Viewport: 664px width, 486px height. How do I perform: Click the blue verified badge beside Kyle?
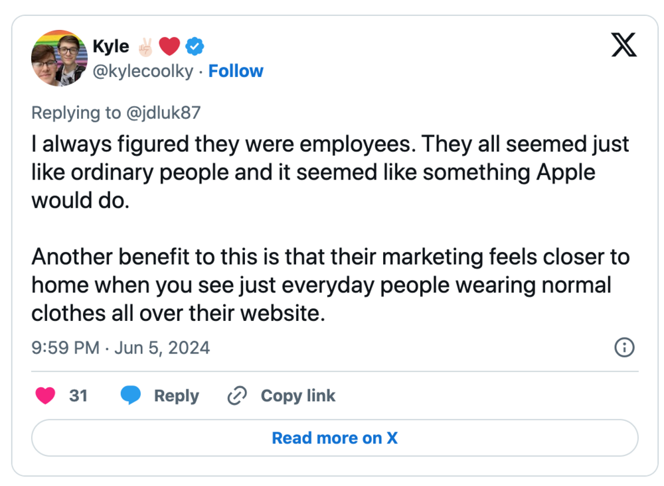[195, 46]
